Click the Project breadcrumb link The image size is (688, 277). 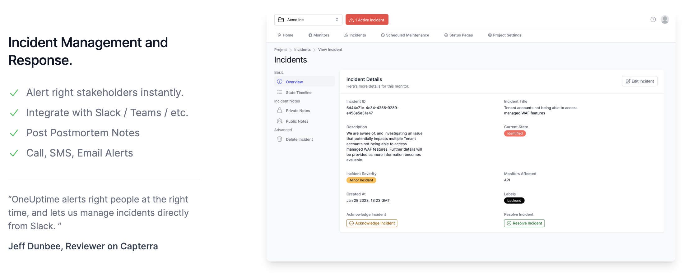pos(280,50)
